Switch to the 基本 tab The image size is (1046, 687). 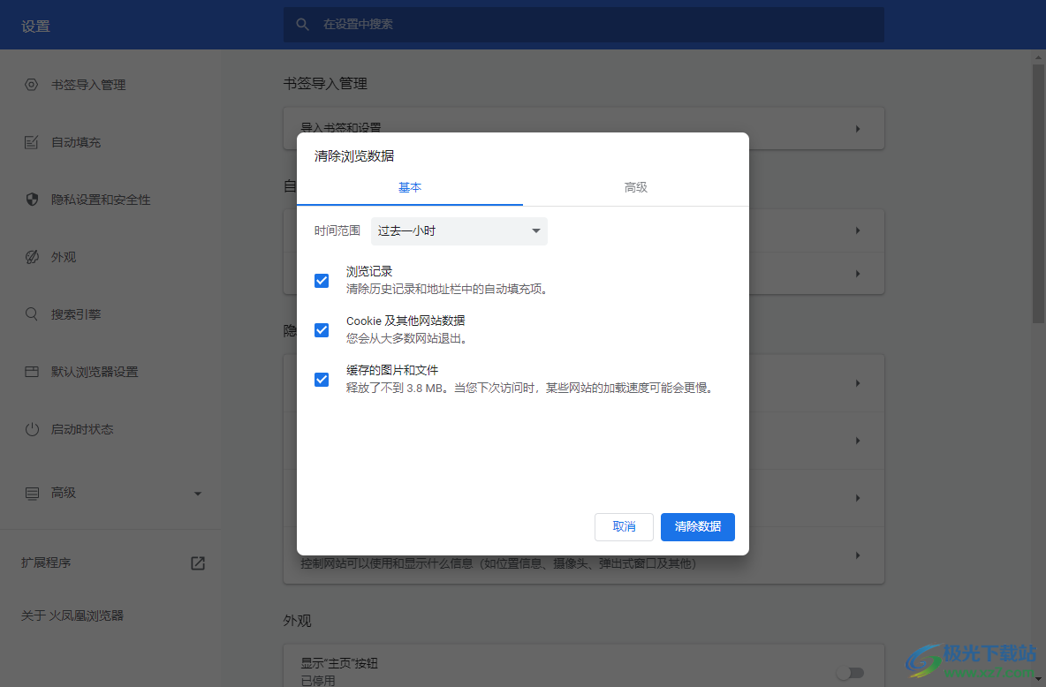click(410, 187)
